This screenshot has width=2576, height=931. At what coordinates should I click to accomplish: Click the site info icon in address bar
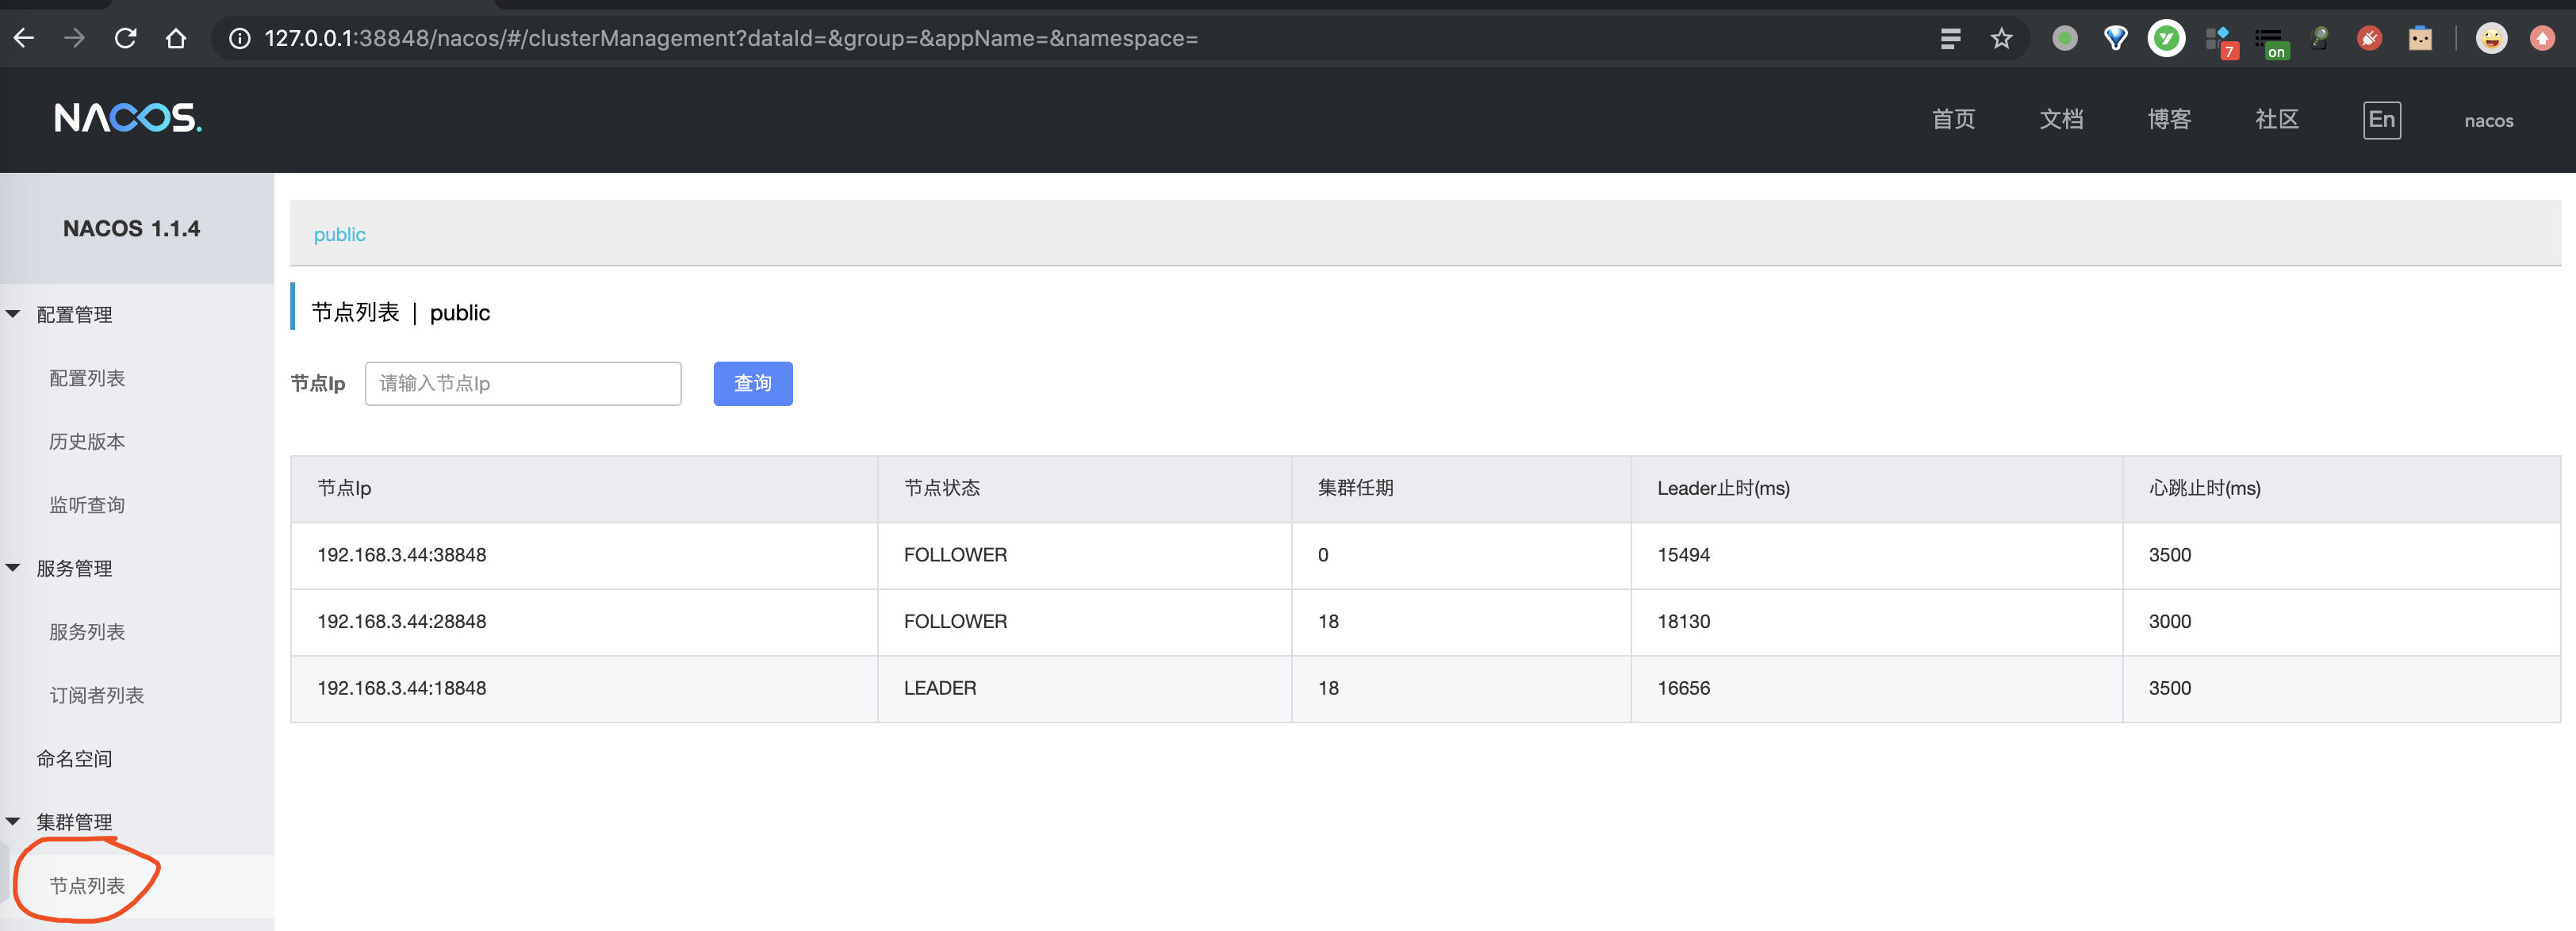pyautogui.click(x=240, y=38)
